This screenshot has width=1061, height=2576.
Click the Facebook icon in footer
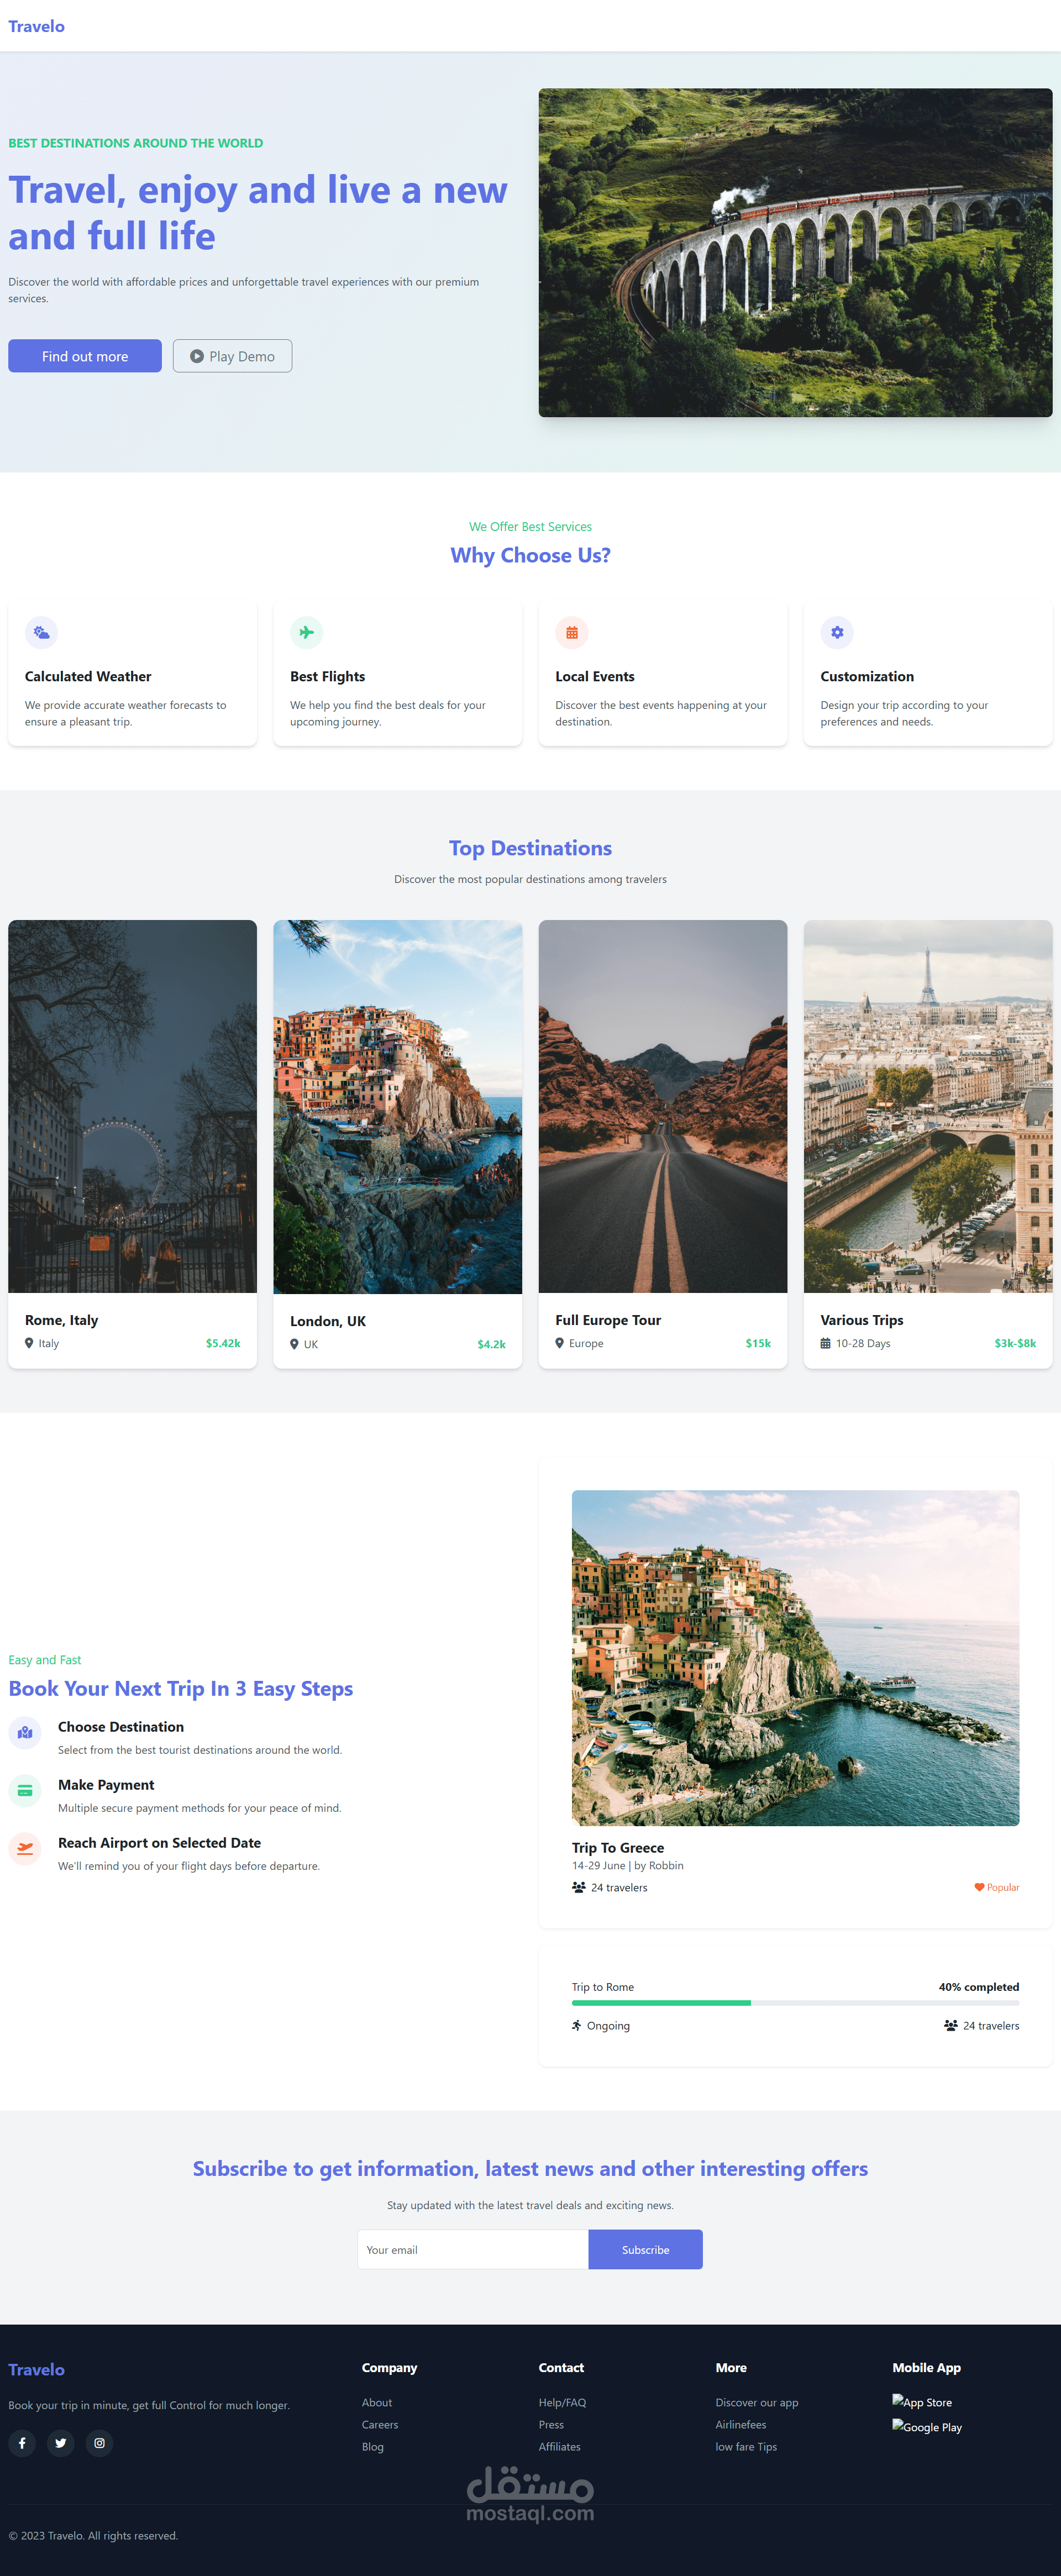pyautogui.click(x=22, y=2443)
